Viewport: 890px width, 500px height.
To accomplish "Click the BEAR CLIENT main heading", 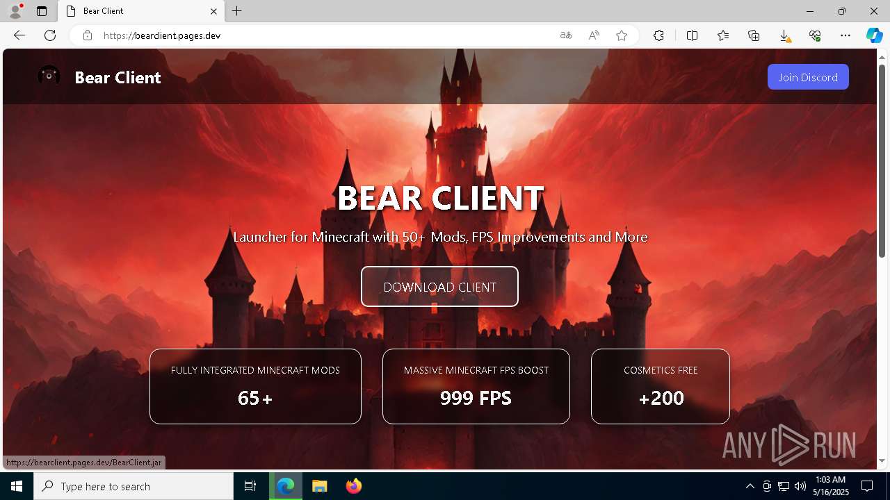I will [x=440, y=199].
